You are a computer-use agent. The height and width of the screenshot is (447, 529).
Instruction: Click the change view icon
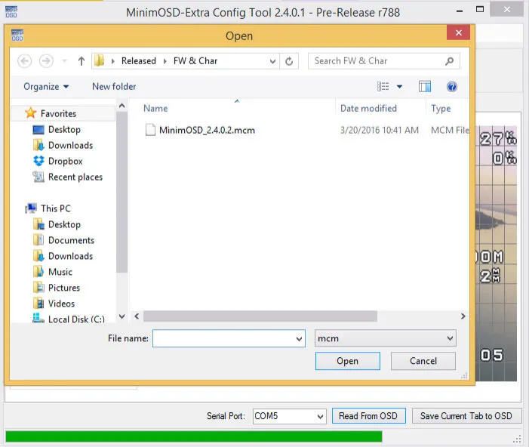[x=384, y=87]
